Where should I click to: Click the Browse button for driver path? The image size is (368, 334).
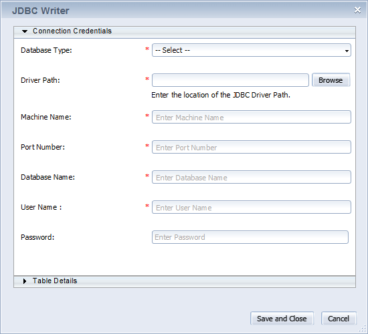(331, 80)
